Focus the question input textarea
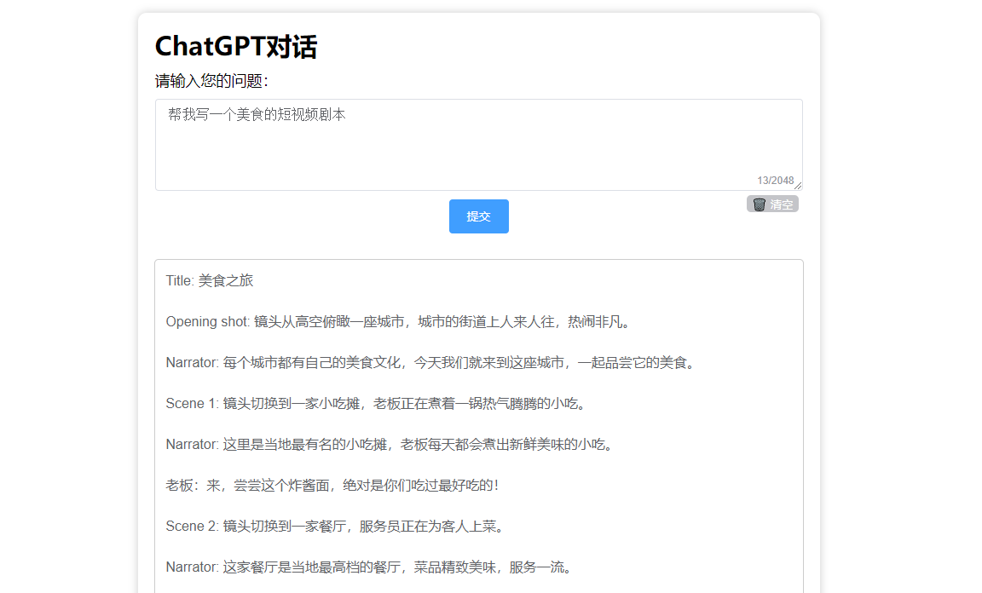This screenshot has height=593, width=982. coord(478,145)
